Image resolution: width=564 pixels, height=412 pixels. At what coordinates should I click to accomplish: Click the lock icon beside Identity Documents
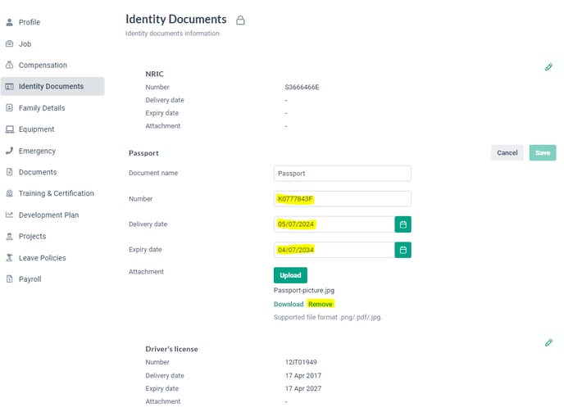240,20
